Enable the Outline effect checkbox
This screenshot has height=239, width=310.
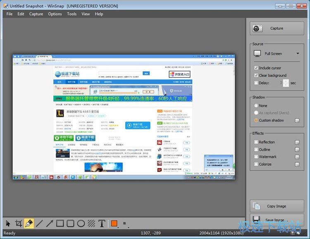pos(256,149)
